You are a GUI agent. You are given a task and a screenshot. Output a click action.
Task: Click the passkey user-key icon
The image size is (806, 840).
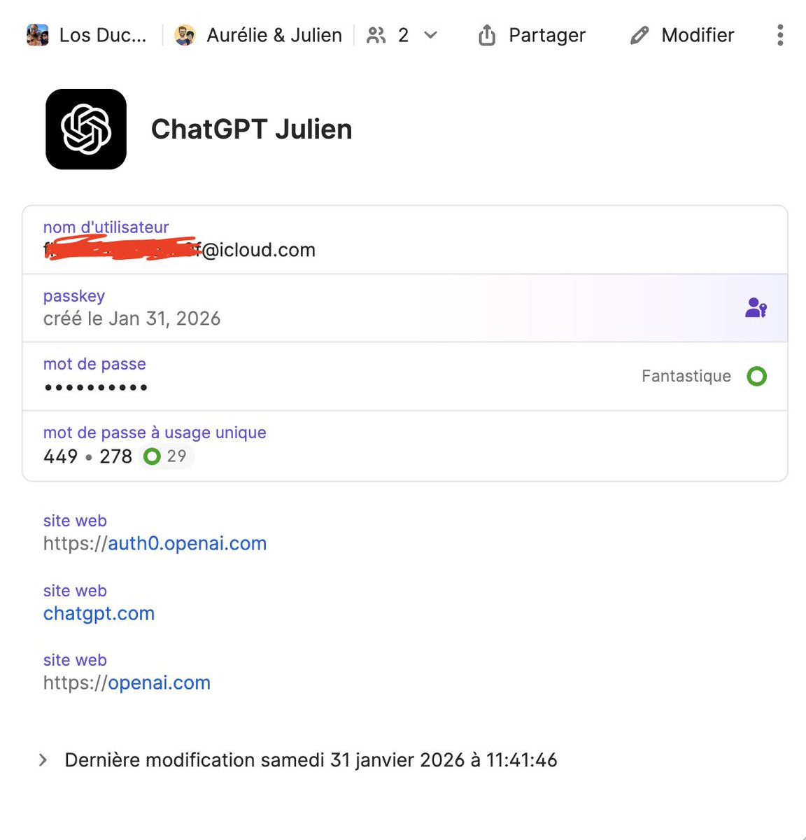756,307
